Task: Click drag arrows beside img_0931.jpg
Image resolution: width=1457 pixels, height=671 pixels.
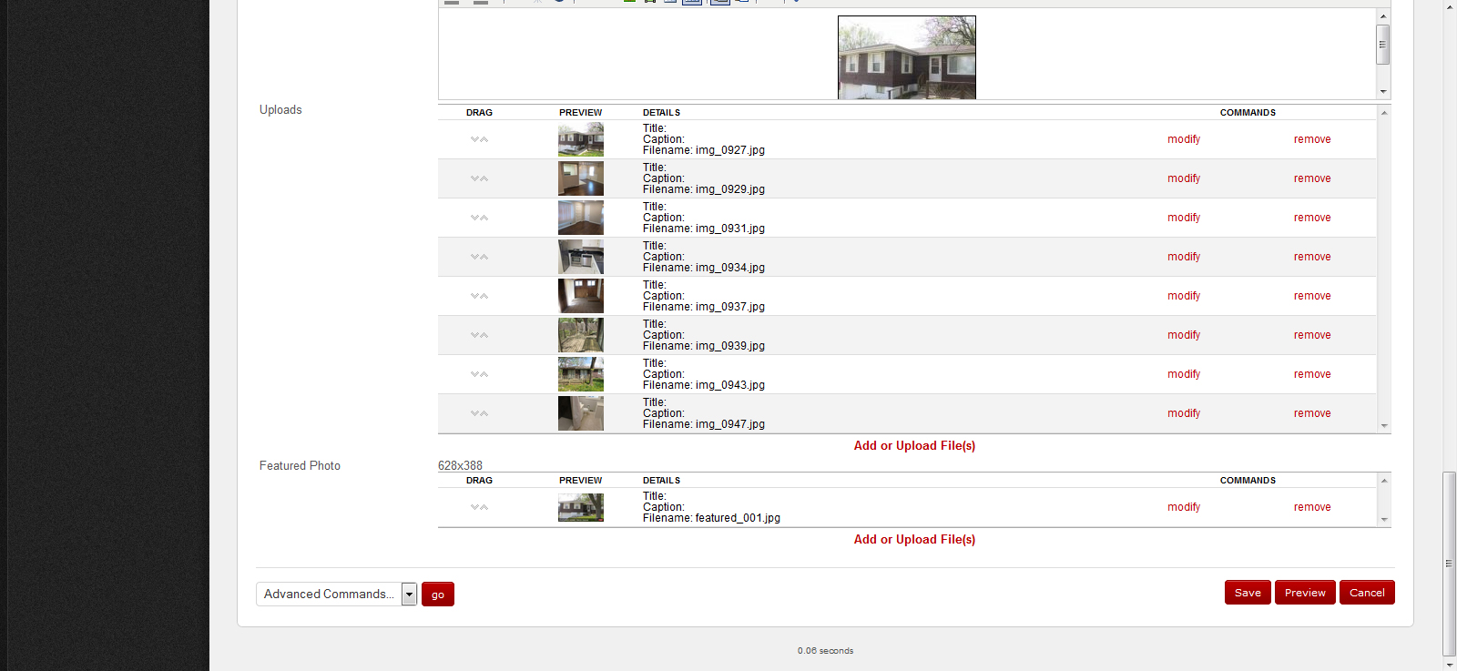Action: coord(479,218)
